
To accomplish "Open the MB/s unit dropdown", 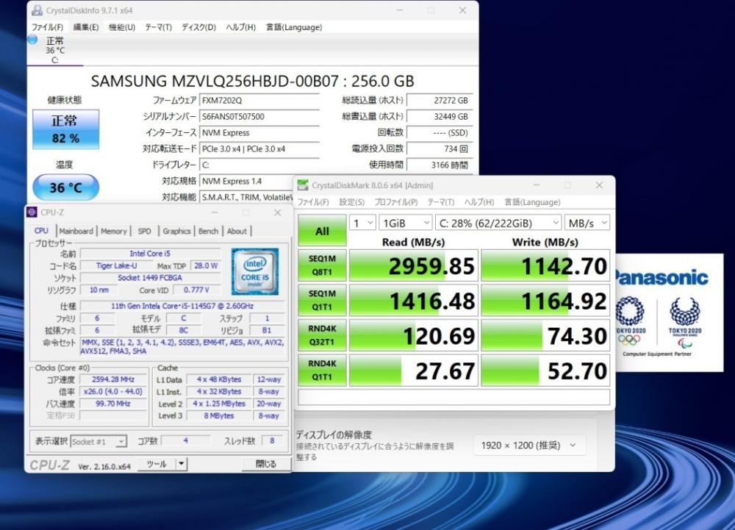I will [587, 223].
